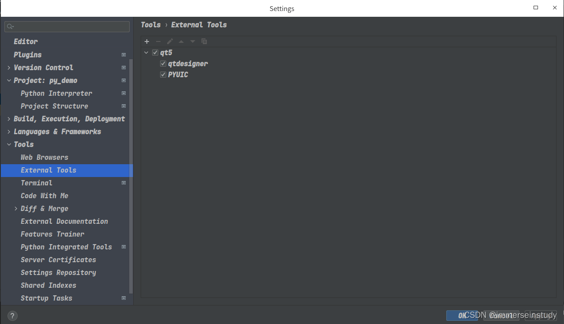Edit tool with the pencil icon

(x=170, y=41)
